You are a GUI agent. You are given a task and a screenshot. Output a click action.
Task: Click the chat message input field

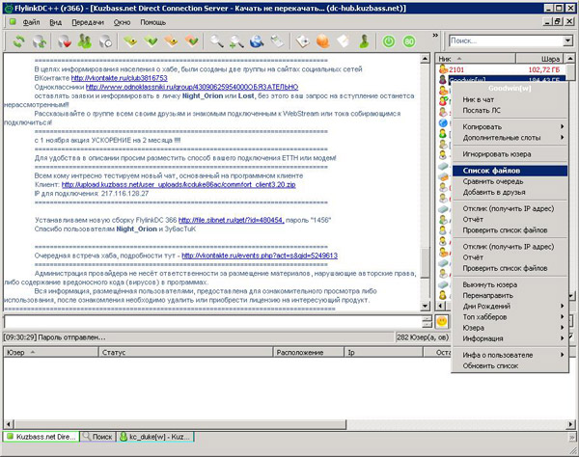(213, 322)
